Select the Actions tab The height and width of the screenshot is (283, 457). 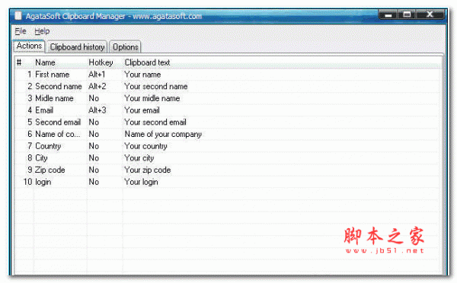(29, 46)
